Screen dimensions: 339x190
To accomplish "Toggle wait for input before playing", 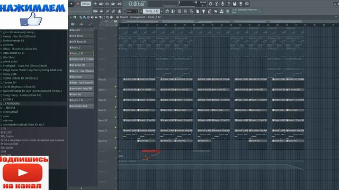I will point(101,4).
